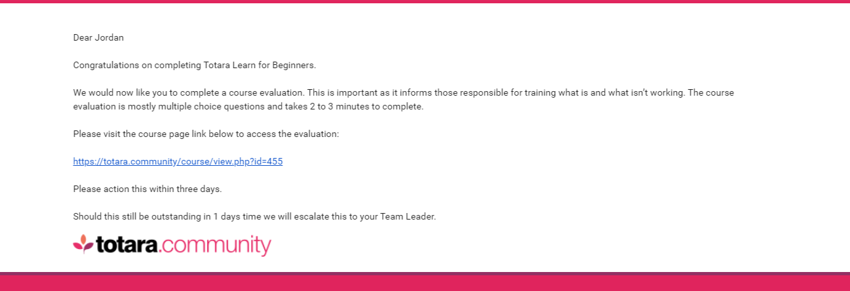The height and width of the screenshot is (291, 850).
Task: Click the 'id=455' part of the URL
Action: [x=267, y=161]
